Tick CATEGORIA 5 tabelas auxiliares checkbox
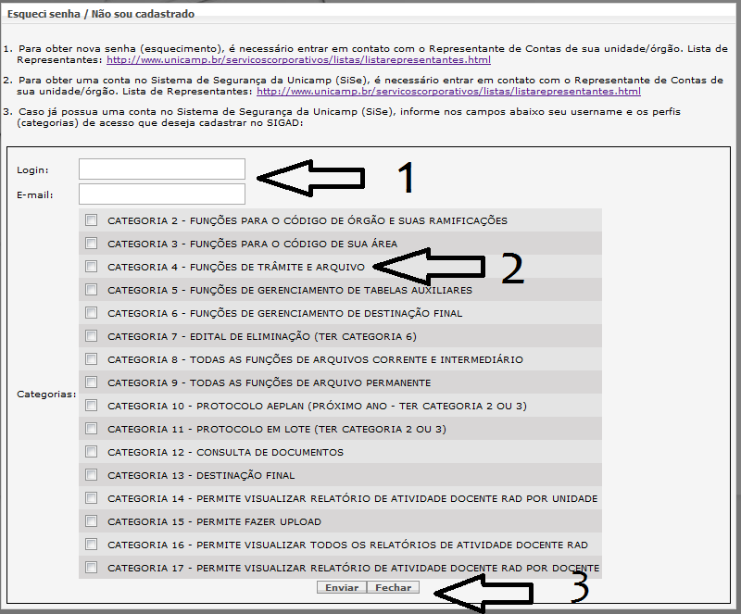 point(91,290)
